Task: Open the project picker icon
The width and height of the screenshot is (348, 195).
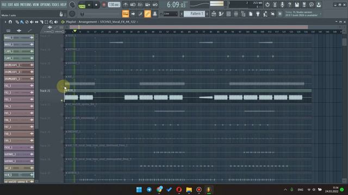Action: tap(251, 14)
